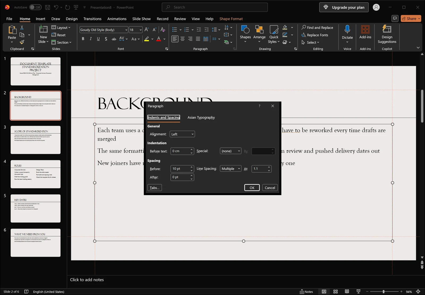Toggle Align Left paragraph button
Screen dimensions: 425x295
pos(175,39)
